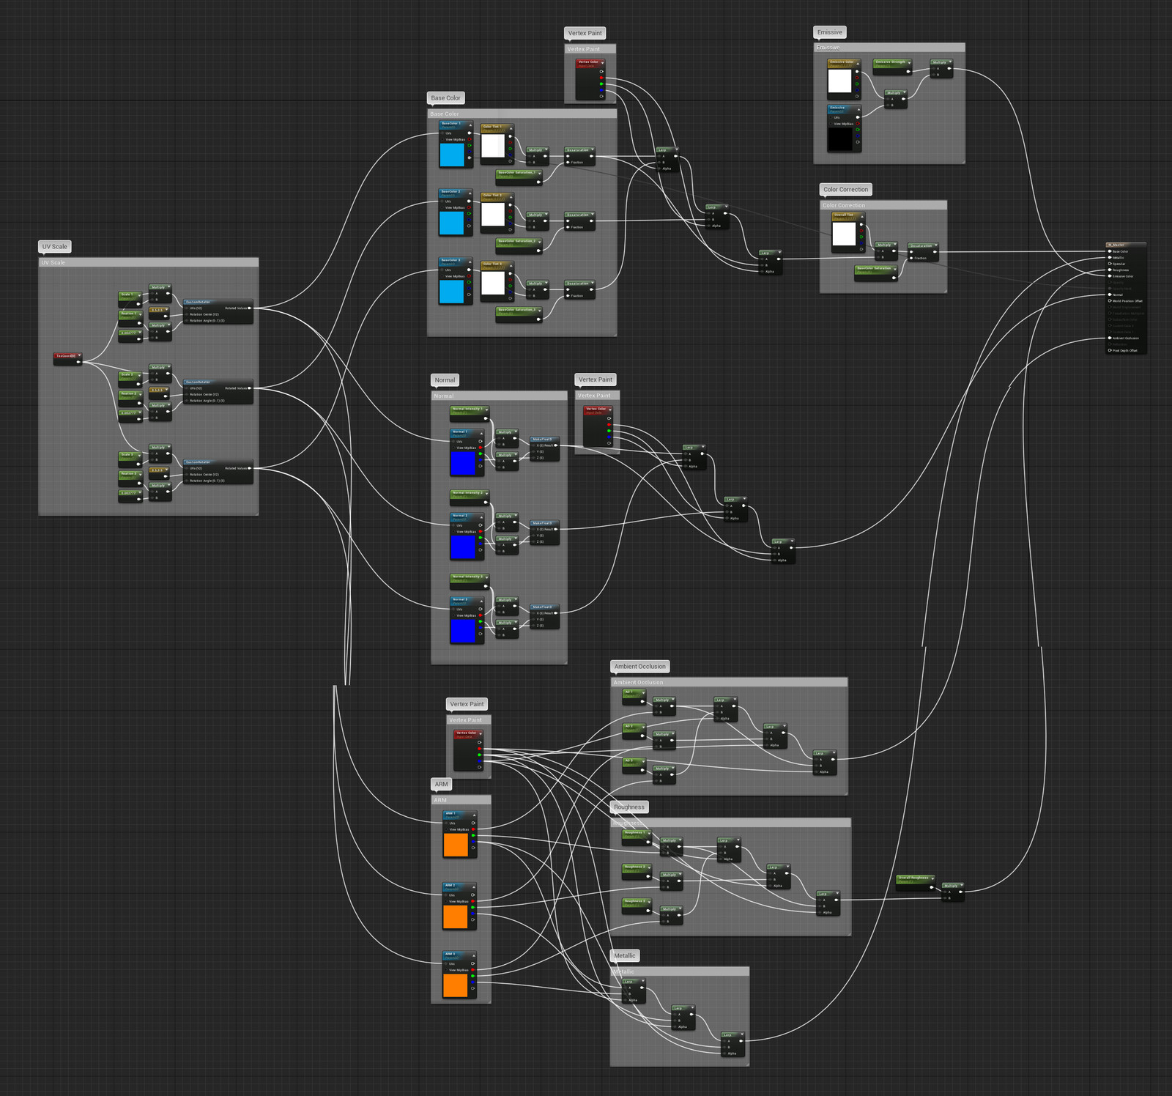
Task: Collapse the Overall Tint node preview arrow
Action: pyautogui.click(x=861, y=215)
